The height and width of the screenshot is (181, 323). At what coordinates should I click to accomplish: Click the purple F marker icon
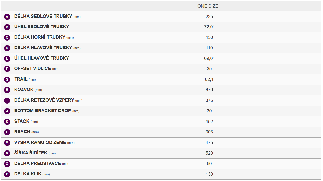click(x=7, y=69)
